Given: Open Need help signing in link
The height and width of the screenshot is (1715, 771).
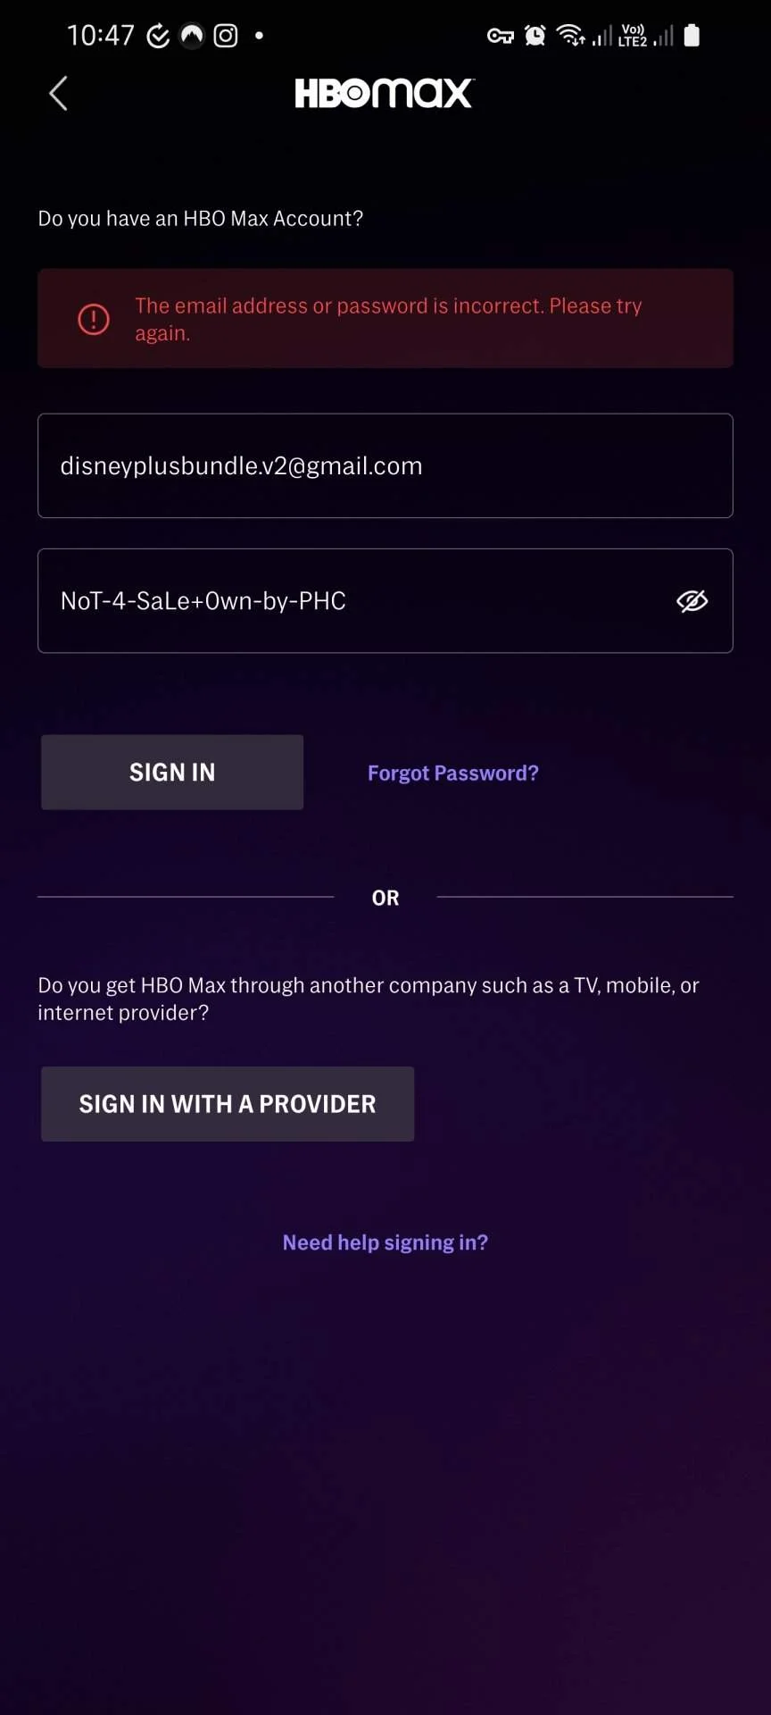Looking at the screenshot, I should pyautogui.click(x=385, y=1242).
